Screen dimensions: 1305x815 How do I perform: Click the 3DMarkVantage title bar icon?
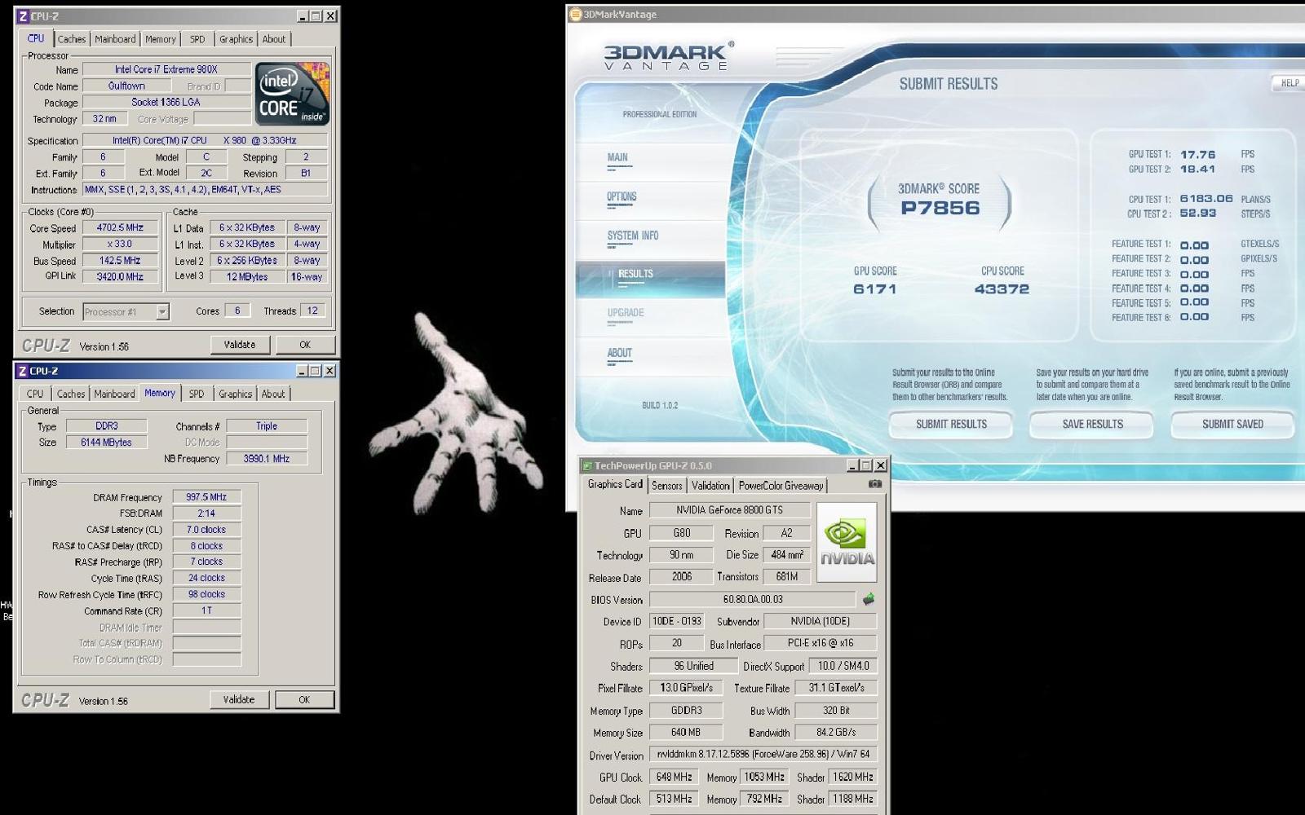[x=575, y=14]
